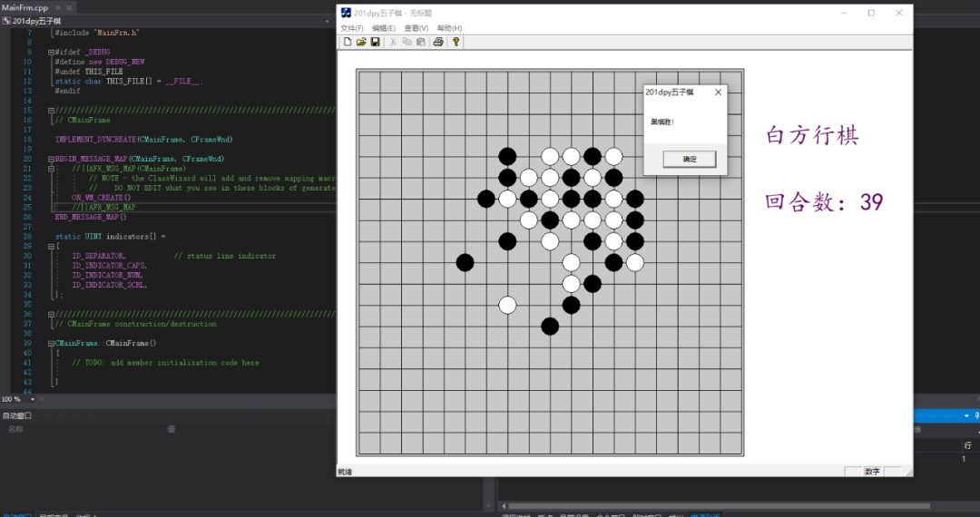Click the Paste clipboard toolbar icon

pyautogui.click(x=421, y=42)
